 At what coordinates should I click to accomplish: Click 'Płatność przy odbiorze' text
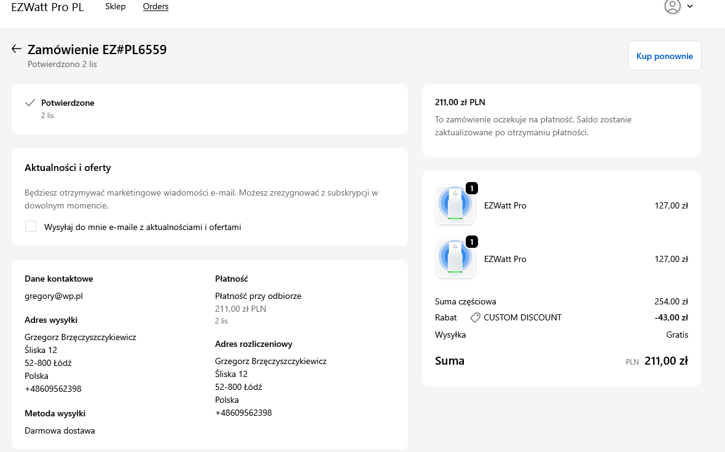(x=258, y=296)
